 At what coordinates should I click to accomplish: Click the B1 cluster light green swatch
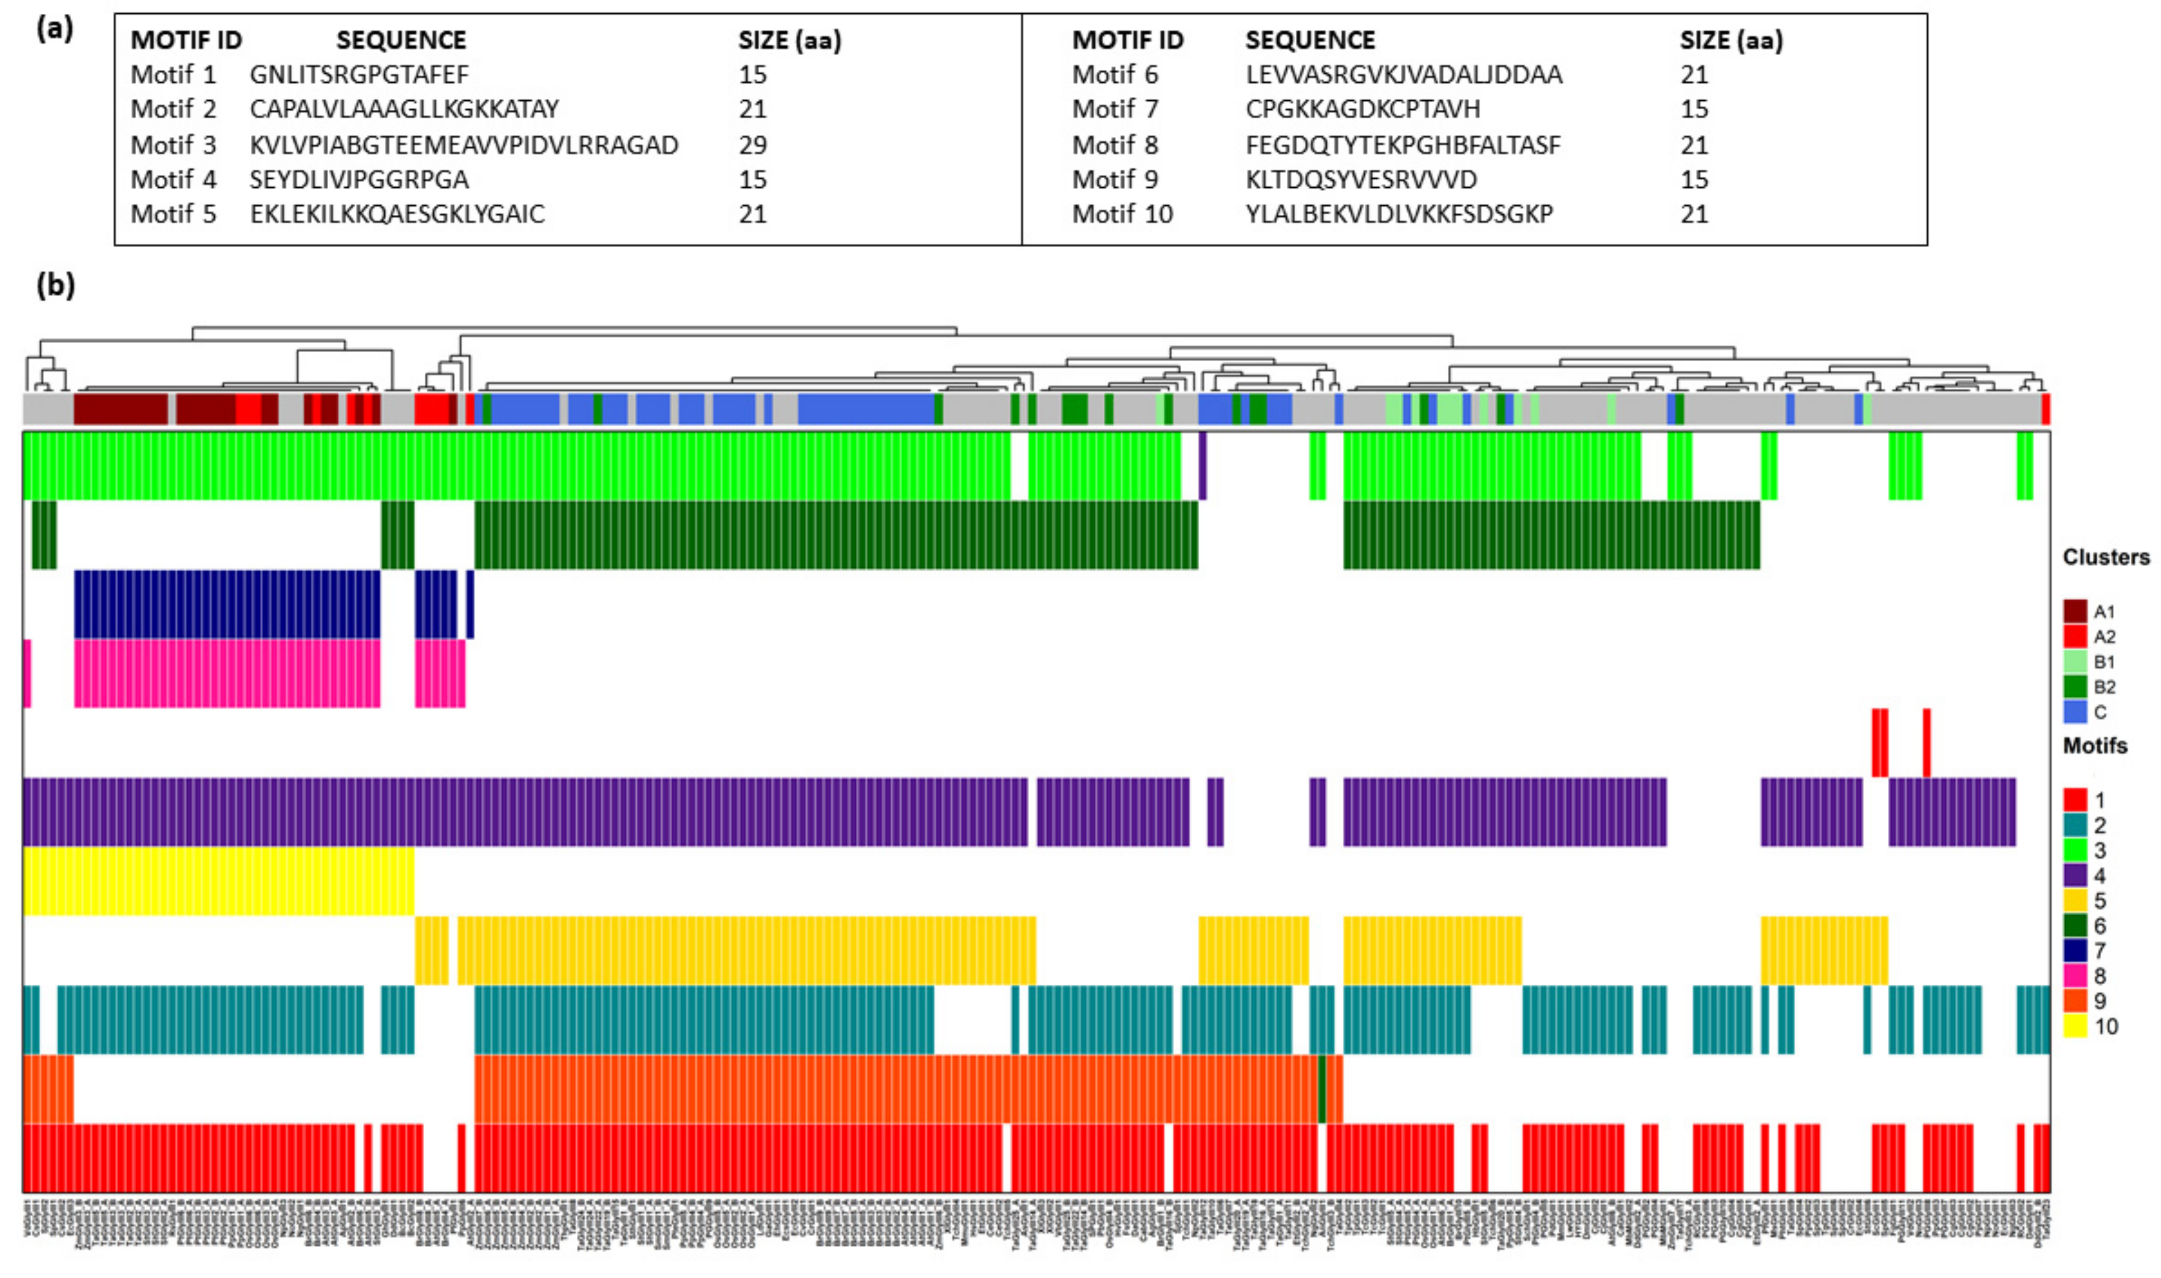pos(2075,661)
